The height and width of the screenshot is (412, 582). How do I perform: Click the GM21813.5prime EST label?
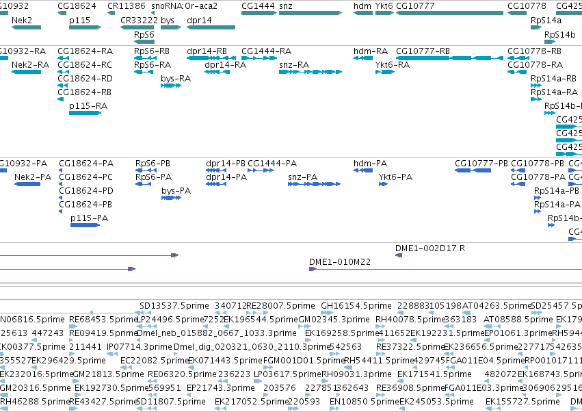pyautogui.click(x=108, y=374)
